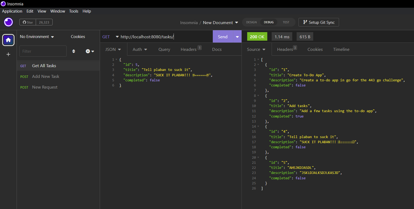The image size is (414, 209).
Task: Select the New Request POST item
Action: tap(58, 87)
